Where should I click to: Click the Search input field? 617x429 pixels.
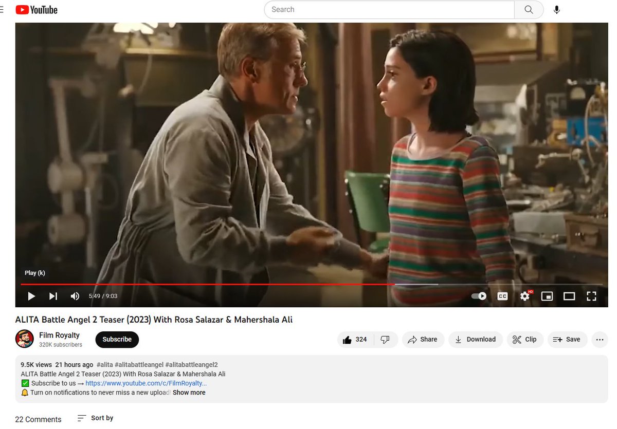pyautogui.click(x=389, y=10)
